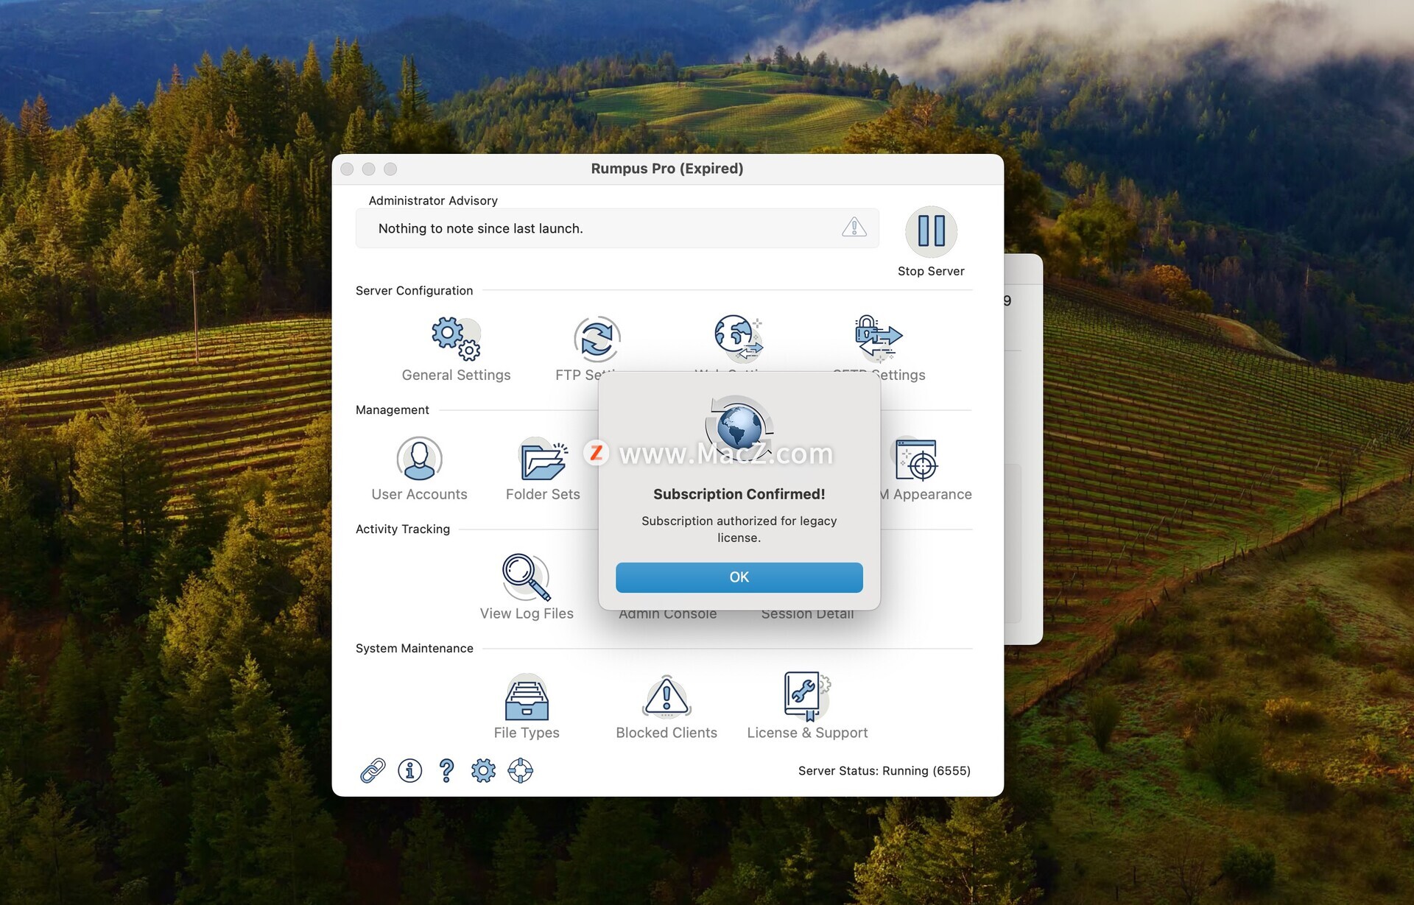Click the User Accounts label
The height and width of the screenshot is (905, 1414).
point(419,494)
